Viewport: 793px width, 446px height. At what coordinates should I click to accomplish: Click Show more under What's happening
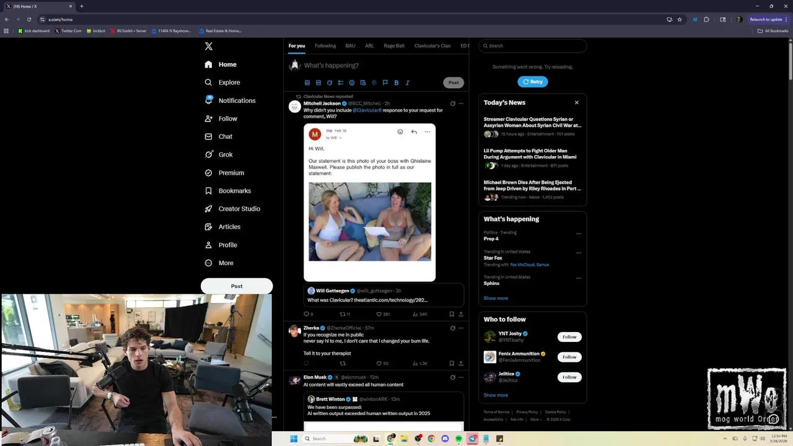pyautogui.click(x=496, y=298)
